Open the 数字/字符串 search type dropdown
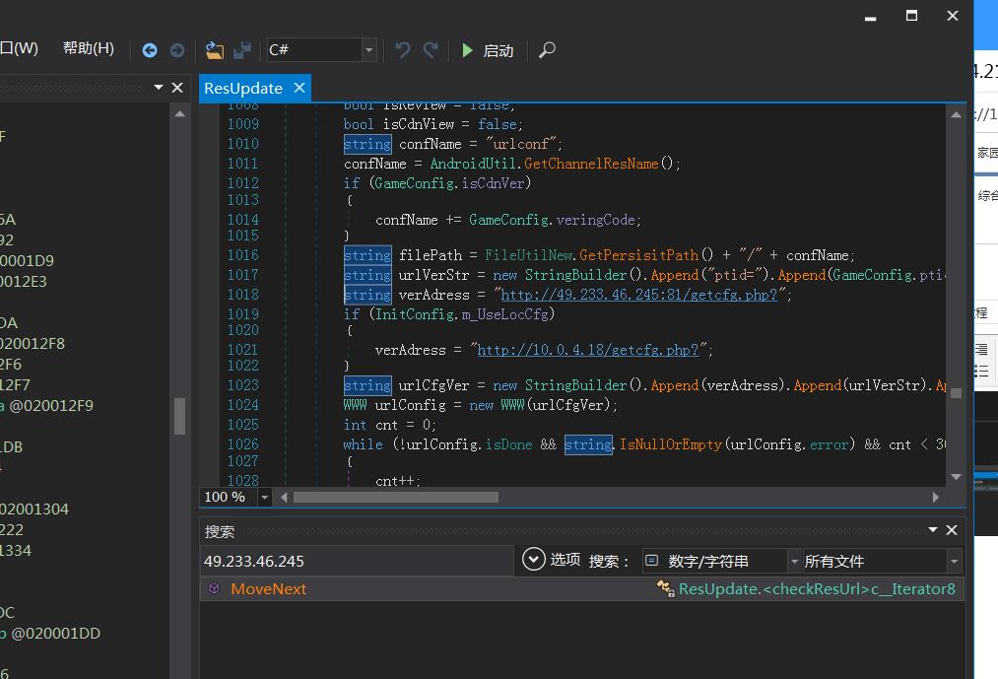The image size is (998, 679). click(793, 562)
